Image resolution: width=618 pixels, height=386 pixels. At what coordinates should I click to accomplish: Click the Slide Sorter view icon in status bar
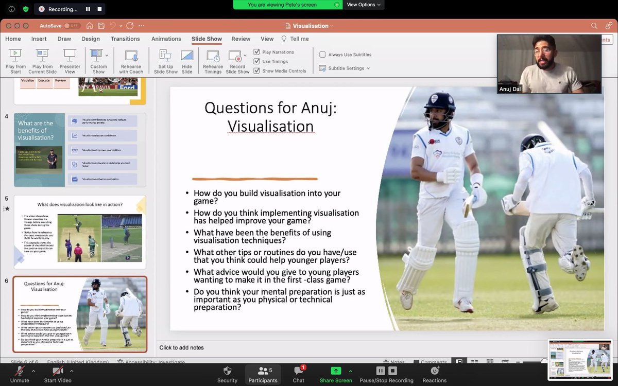474,361
